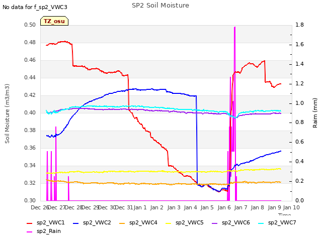Click the 0.4 right axis tick label
Screen dimensions: 322x241
coord(300,162)
